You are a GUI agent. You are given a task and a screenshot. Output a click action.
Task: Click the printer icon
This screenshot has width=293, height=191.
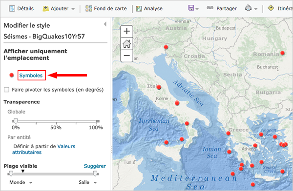tap(249, 8)
